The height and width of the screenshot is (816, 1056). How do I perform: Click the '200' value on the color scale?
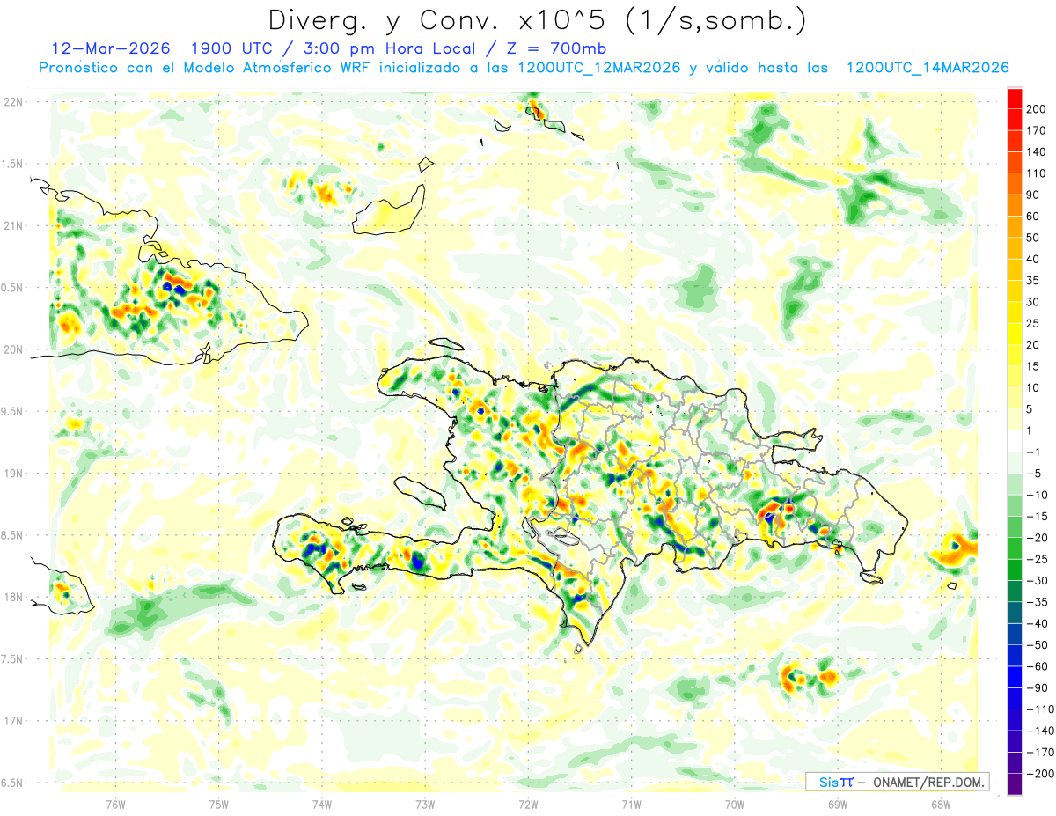pos(1038,108)
